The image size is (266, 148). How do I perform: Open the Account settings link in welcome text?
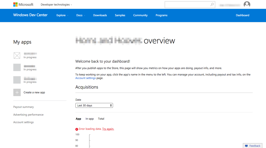click(85, 78)
